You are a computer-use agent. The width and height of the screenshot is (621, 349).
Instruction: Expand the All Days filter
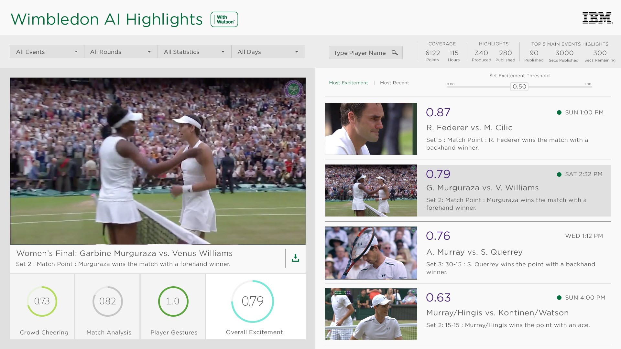pos(268,52)
